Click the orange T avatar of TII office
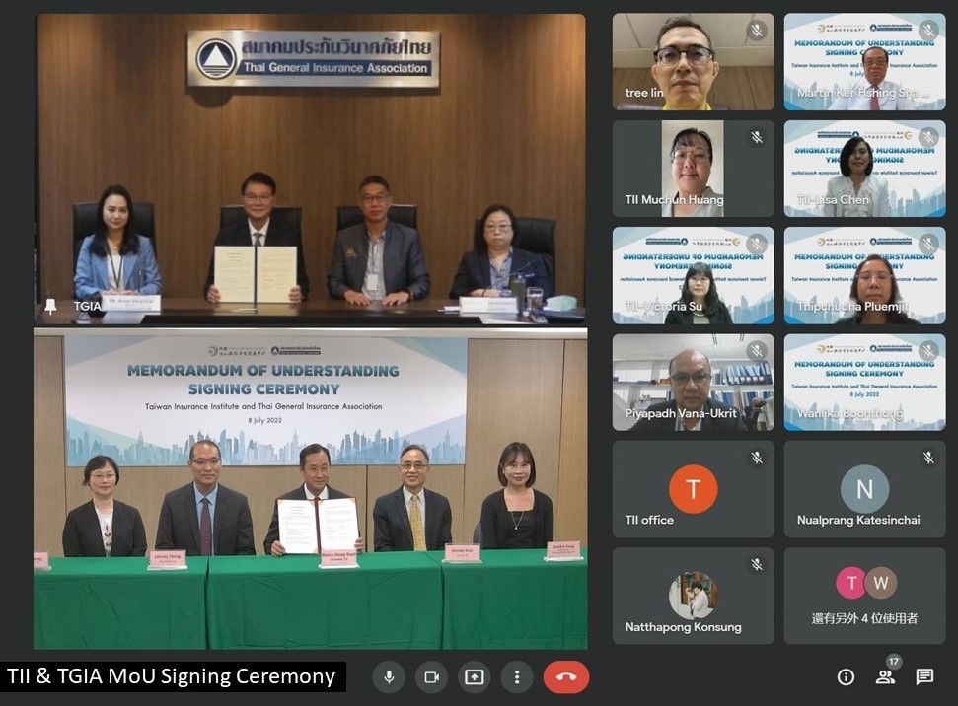Viewport: 958px width, 706px height. (693, 489)
